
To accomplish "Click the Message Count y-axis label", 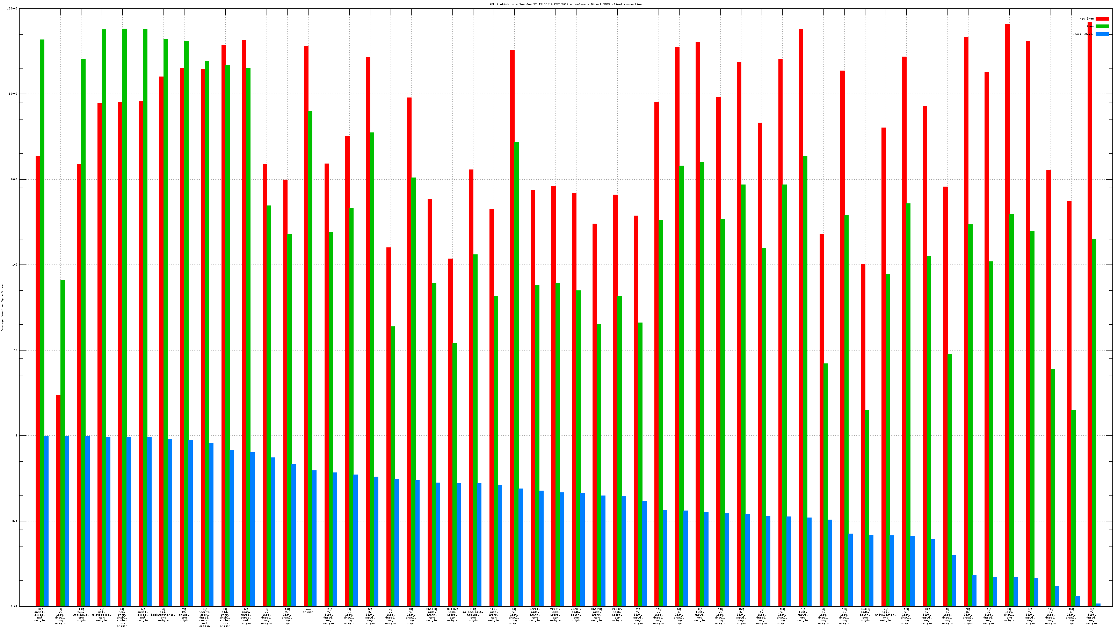I will click(x=2, y=308).
